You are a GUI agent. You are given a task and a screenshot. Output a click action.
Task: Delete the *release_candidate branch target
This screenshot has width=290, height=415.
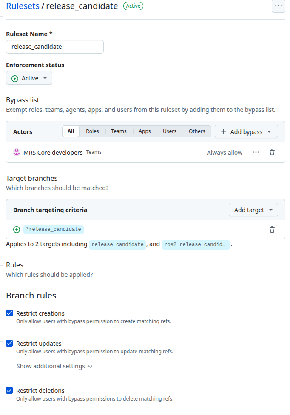click(x=272, y=230)
